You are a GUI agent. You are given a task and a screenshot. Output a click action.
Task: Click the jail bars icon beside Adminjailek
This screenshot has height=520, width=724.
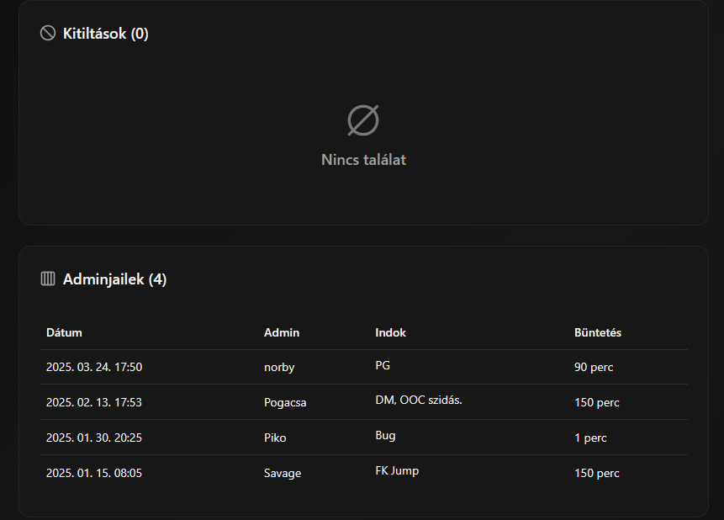(x=48, y=279)
